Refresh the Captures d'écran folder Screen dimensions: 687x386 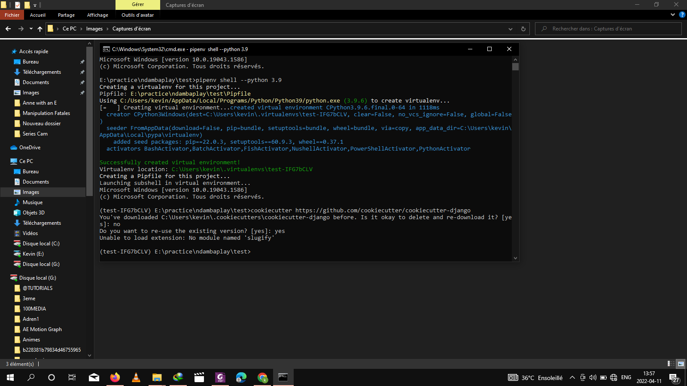[x=523, y=29]
